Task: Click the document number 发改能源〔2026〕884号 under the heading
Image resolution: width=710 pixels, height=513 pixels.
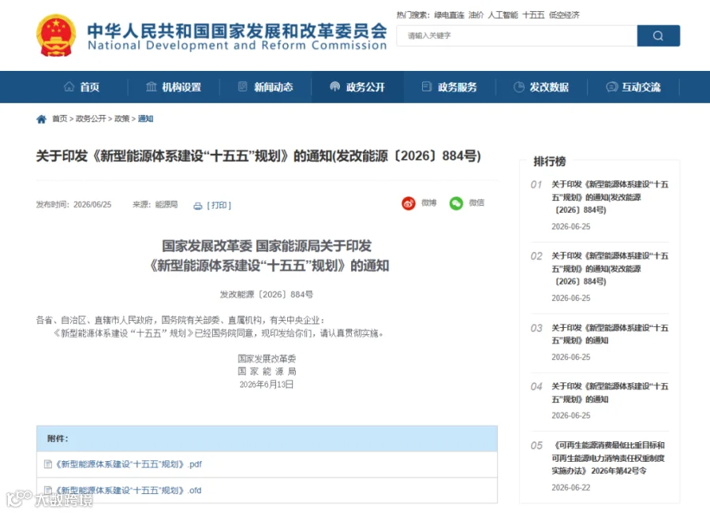Action: 267,295
